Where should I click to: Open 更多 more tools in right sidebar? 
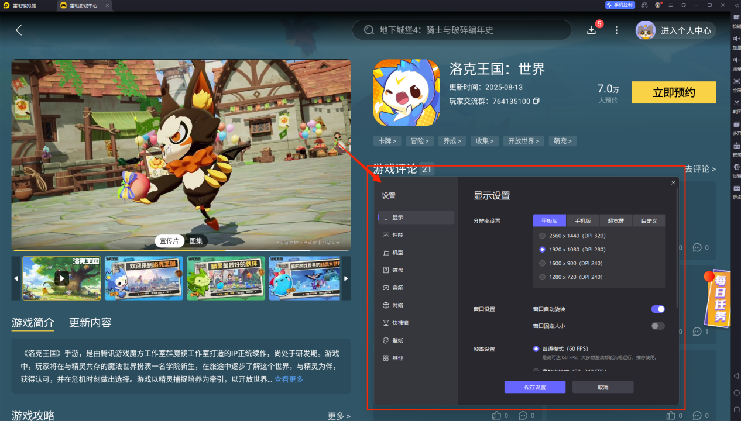tap(736, 192)
